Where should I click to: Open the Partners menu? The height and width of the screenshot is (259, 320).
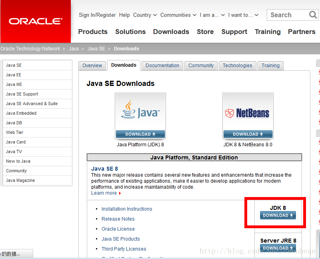click(302, 32)
